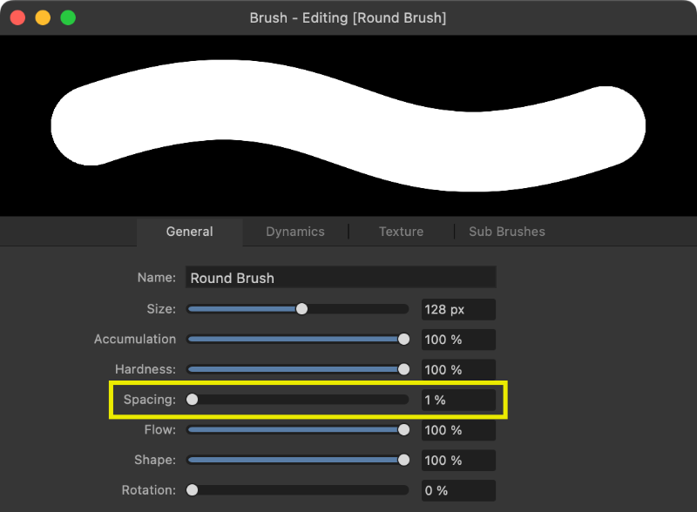This screenshot has width=697, height=512.
Task: Click the Hardness slider handle
Action: click(403, 369)
